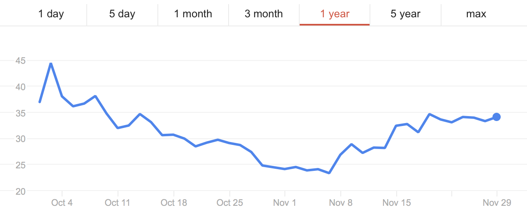The image size is (527, 219).
Task: Click the highlighted 1 year tab
Action: 335,14
